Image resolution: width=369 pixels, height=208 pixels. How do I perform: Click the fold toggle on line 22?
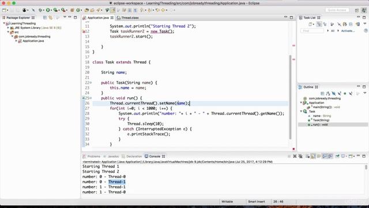(x=91, y=83)
